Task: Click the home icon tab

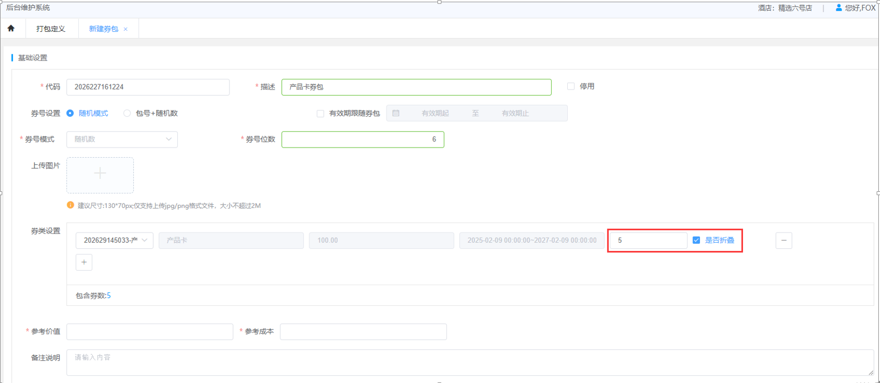Action: coord(11,29)
